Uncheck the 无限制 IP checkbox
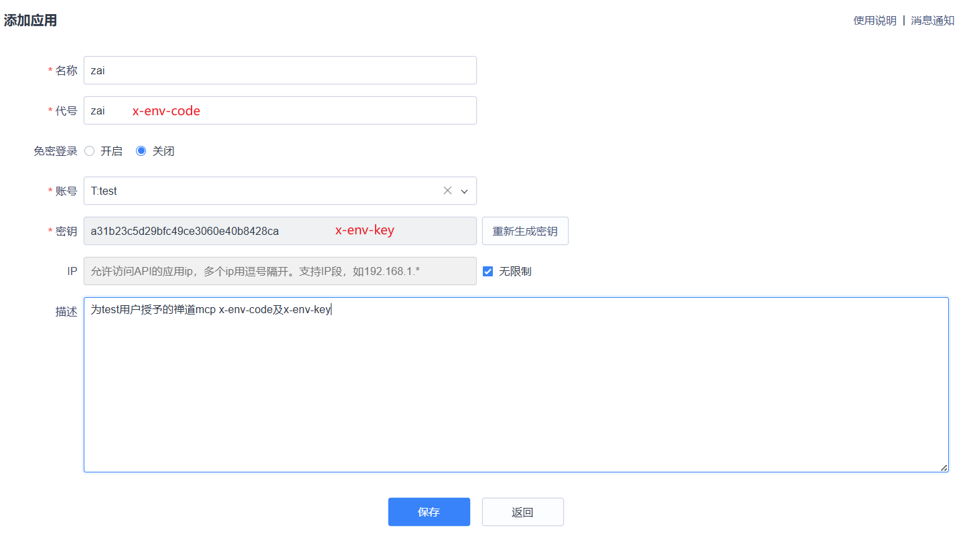 [x=488, y=272]
